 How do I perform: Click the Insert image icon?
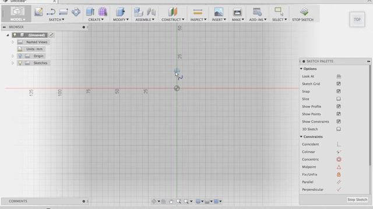click(x=219, y=12)
